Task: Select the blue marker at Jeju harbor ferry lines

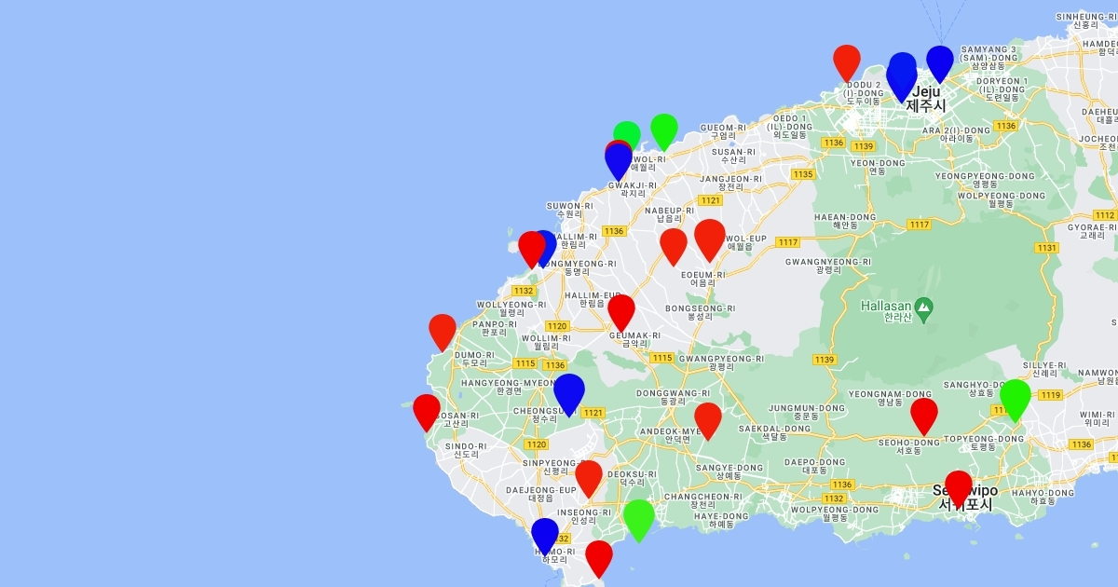Action: 939,61
